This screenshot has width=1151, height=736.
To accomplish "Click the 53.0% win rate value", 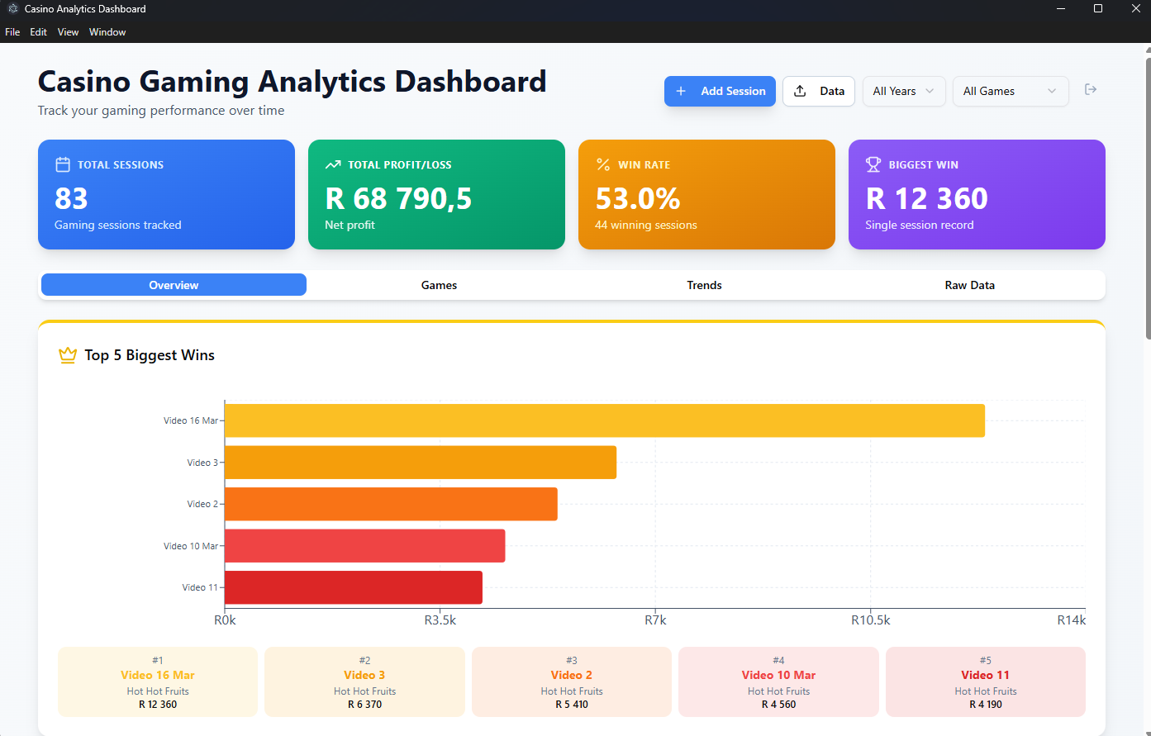I will point(638,199).
